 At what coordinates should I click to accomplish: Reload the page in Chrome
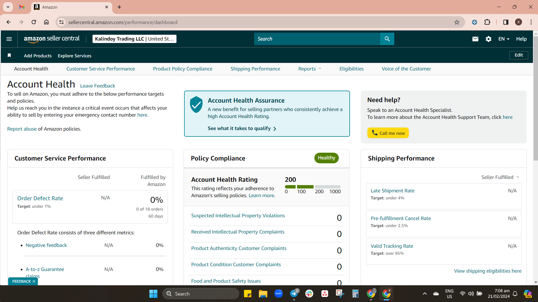pyautogui.click(x=34, y=22)
